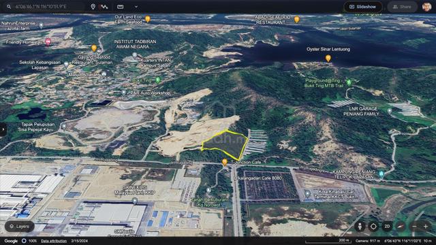Image resolution: width=436 pixels, height=245 pixels.
Task: Select the LNR GARAGE PENIANG FAMILY marker
Action: 390,111
